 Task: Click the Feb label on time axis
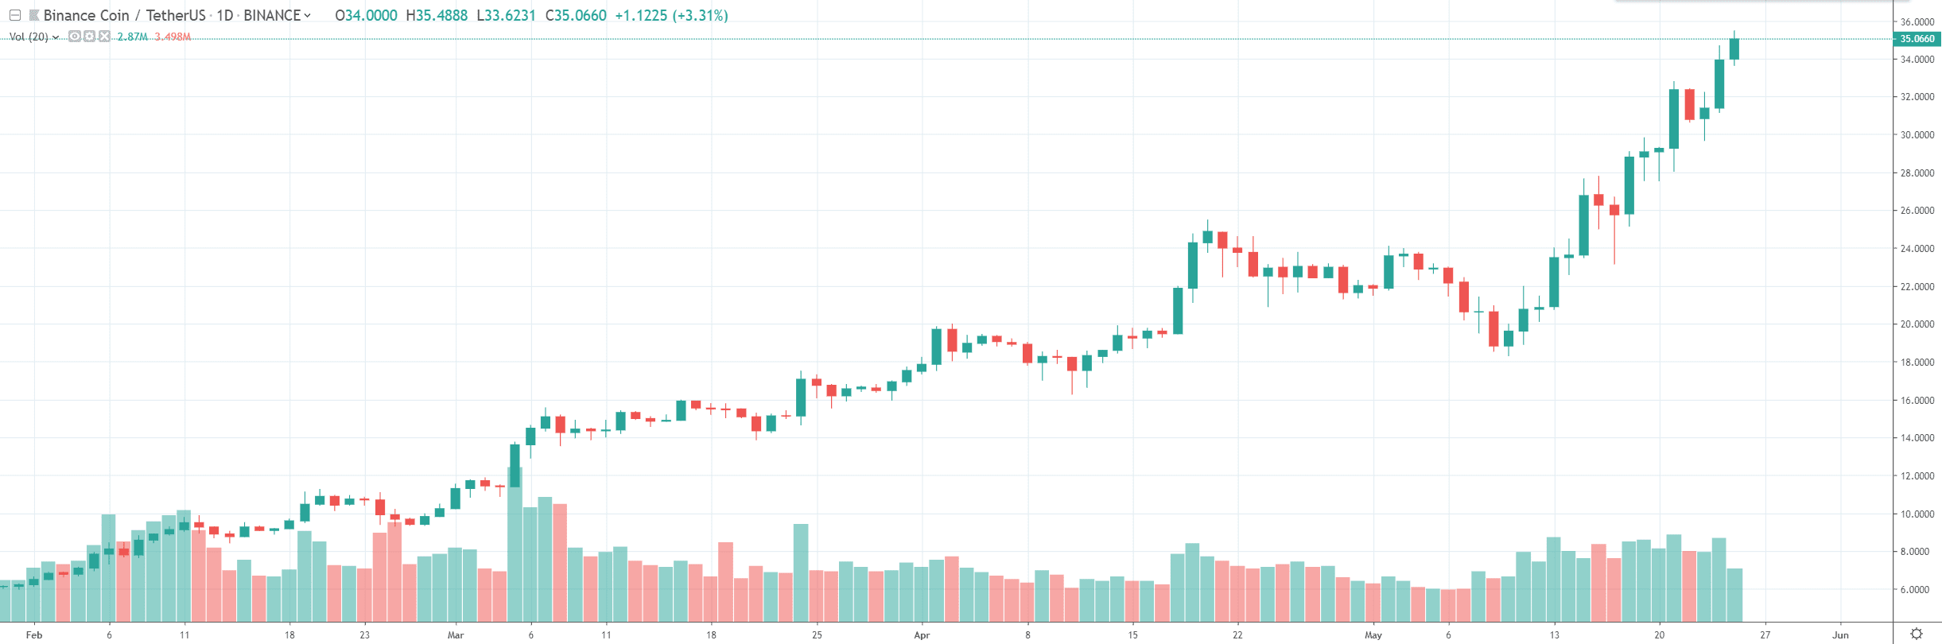(34, 635)
